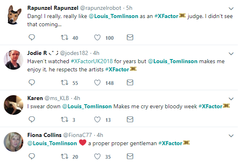
Task: Open Karen's profile avatar
Action: coord(14,105)
